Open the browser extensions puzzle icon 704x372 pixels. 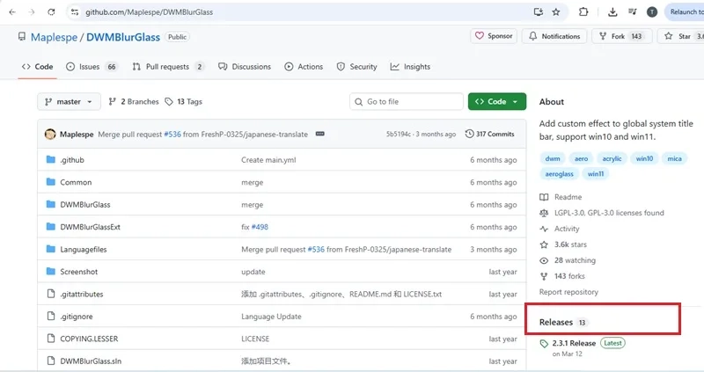[x=583, y=12]
